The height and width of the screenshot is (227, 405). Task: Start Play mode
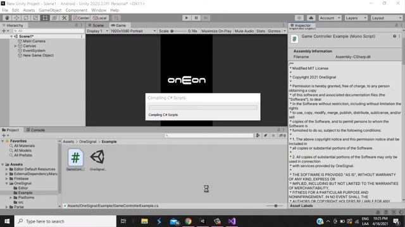pos(187,18)
